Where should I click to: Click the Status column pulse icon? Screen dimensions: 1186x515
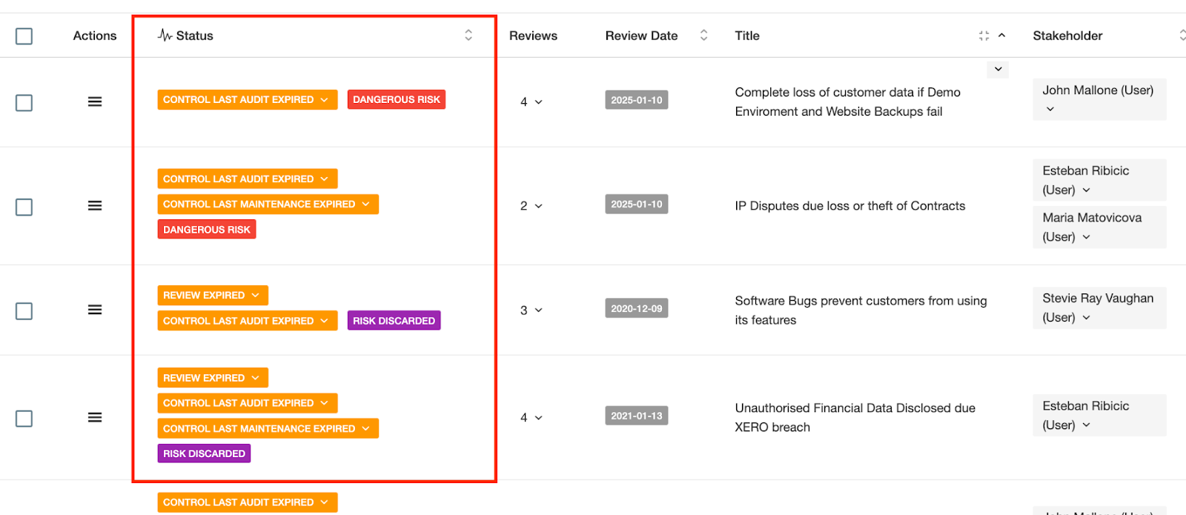165,35
